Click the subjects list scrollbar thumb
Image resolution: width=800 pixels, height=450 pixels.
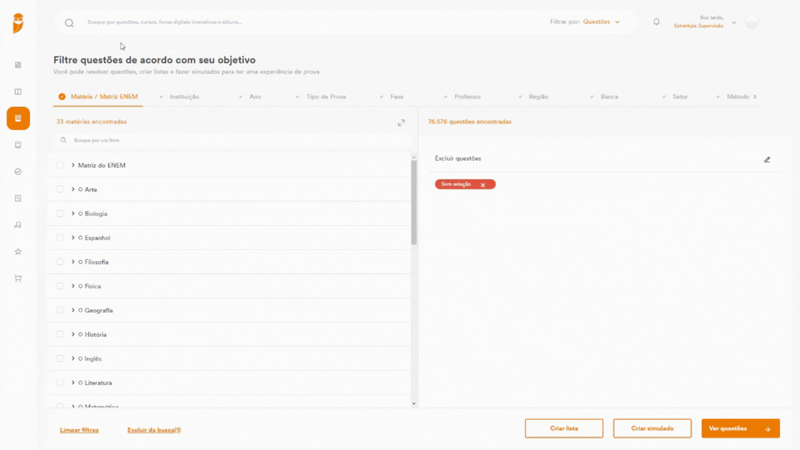[414, 202]
